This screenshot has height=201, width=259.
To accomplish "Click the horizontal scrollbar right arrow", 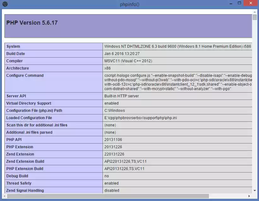I will tap(249, 196).
